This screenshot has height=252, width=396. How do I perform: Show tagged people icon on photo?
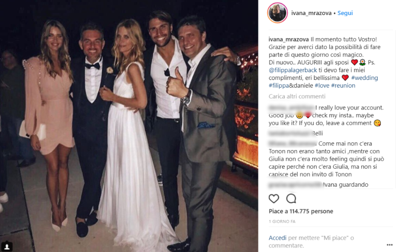click(x=7, y=246)
